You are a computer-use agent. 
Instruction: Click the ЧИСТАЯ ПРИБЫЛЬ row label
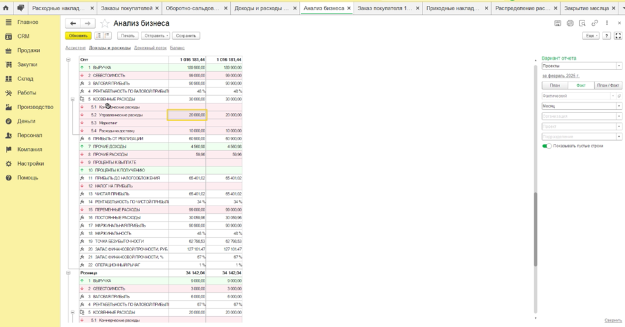[112, 194]
